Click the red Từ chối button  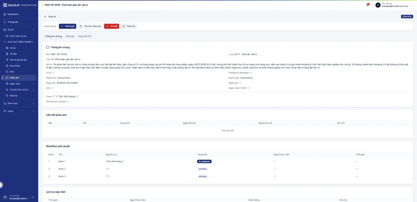[x=112, y=26]
